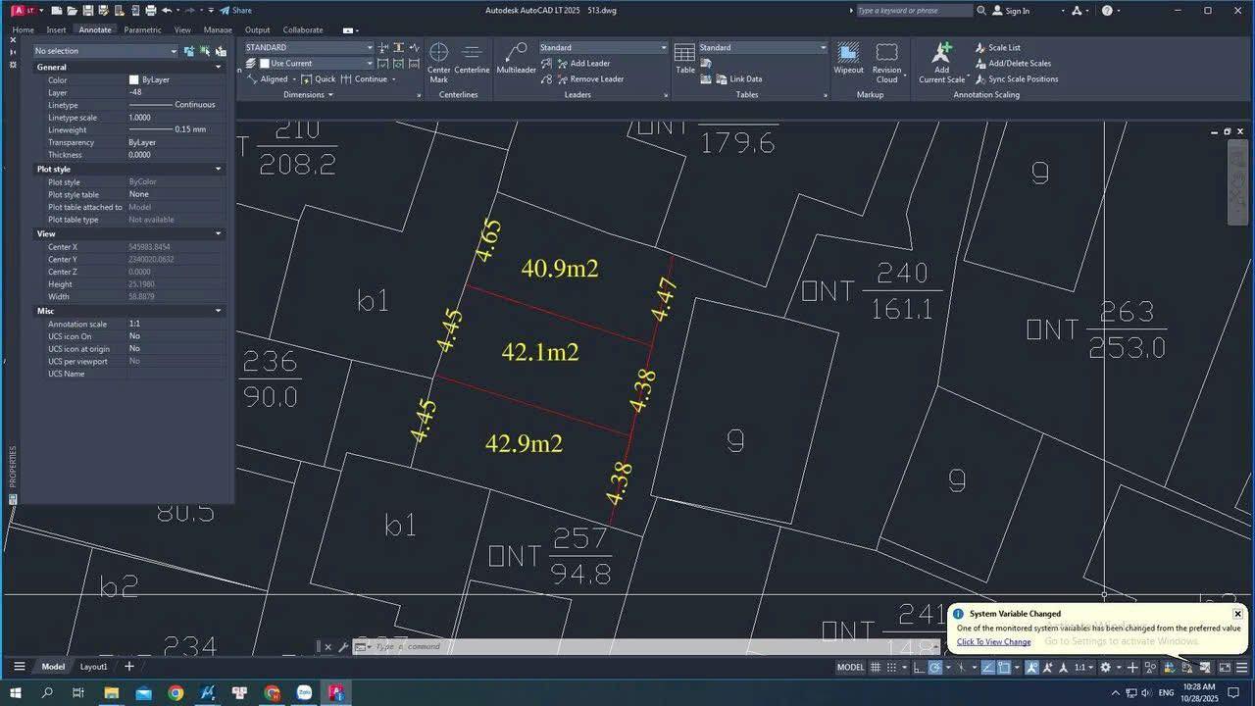The width and height of the screenshot is (1255, 706).
Task: Click the 'Click To View Change' link
Action: 993,642
